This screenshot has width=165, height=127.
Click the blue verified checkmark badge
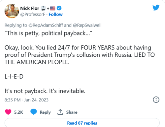pyautogui.click(x=59, y=8)
